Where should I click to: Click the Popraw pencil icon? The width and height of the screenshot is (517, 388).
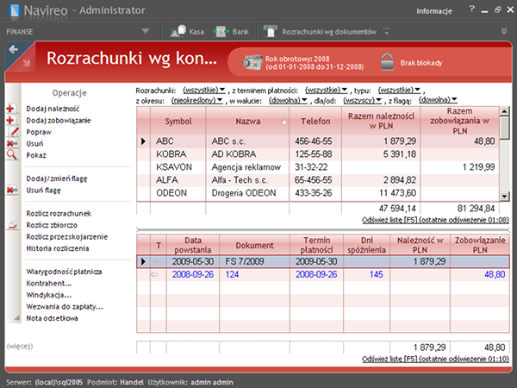pos(11,131)
